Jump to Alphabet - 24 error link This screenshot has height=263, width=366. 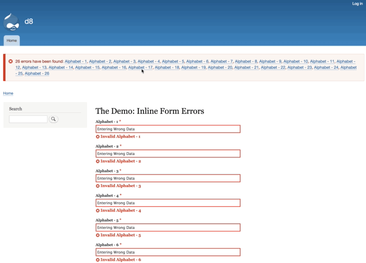click(326, 67)
